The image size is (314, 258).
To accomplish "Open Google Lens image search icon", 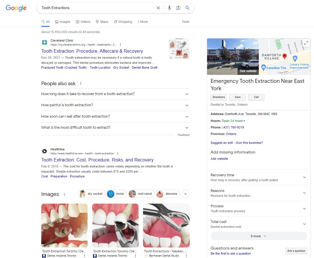I will tap(178, 8).
